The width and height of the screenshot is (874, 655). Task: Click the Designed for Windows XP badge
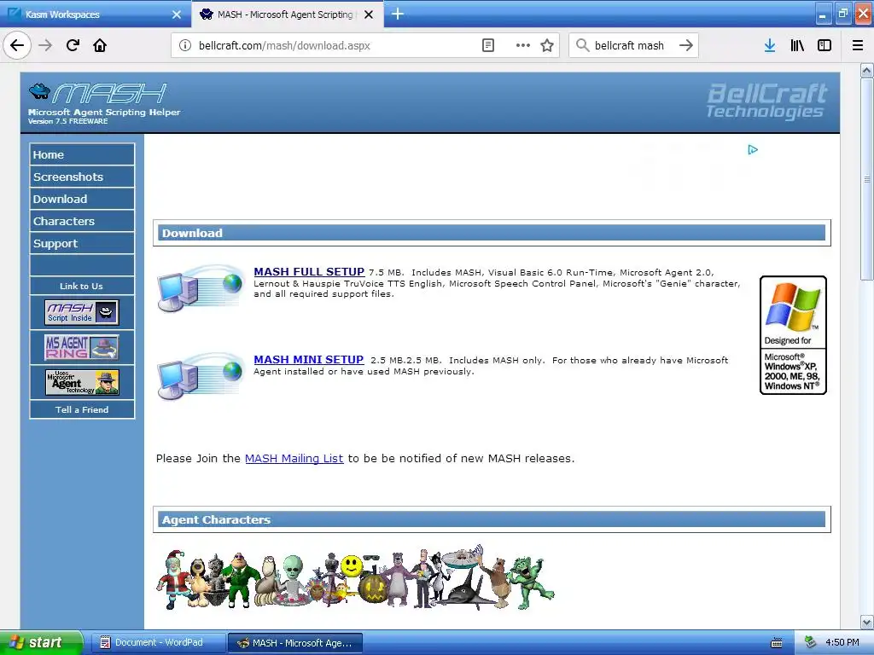tap(793, 335)
